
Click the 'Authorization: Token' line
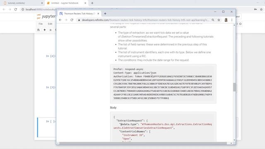[163, 76]
